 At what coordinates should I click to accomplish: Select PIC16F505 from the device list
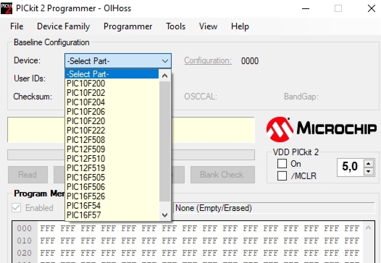(112, 177)
